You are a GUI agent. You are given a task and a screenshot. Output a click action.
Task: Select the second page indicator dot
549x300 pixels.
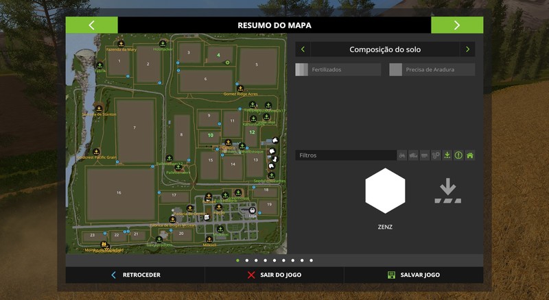pyautogui.click(x=247, y=260)
